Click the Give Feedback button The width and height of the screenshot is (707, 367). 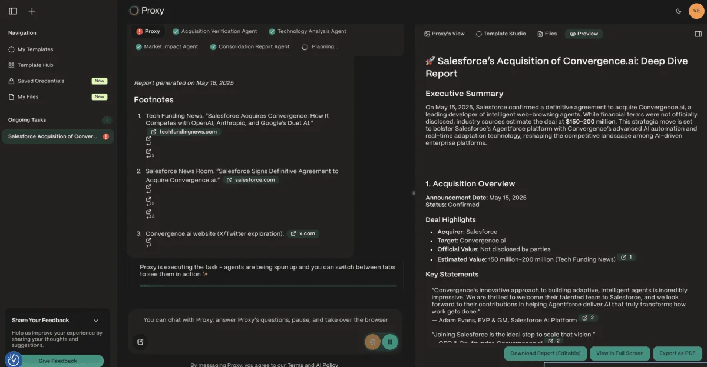tap(58, 361)
